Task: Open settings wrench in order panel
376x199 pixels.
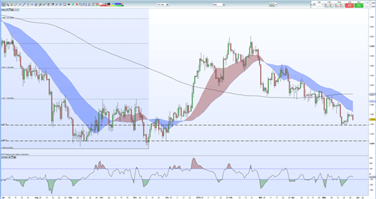Action: tap(314, 5)
